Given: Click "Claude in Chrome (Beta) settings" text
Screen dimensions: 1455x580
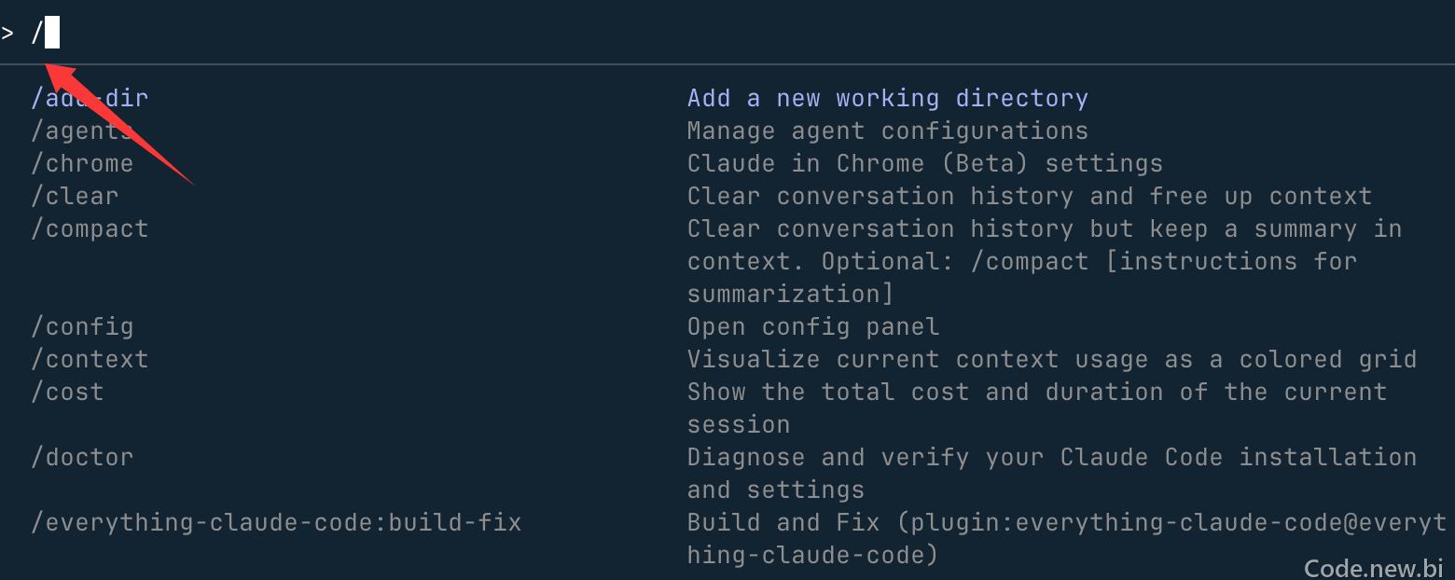Looking at the screenshot, I should (x=925, y=163).
